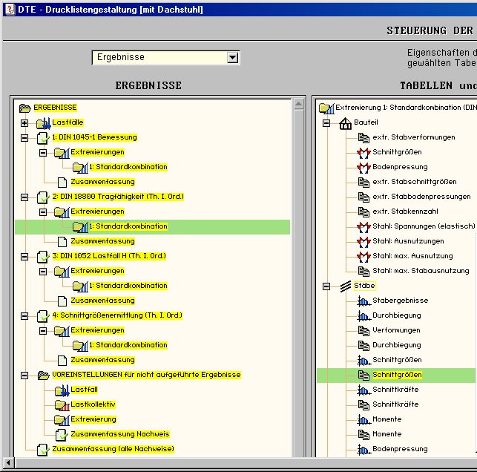
Task: Choose the extr. Stabkennzahl table entry
Action: point(405,212)
